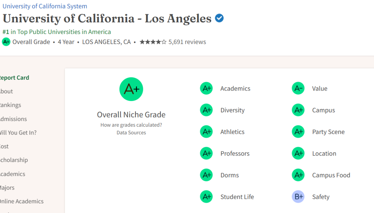Click the small A+ Overall Grade badge in header

tap(6, 42)
